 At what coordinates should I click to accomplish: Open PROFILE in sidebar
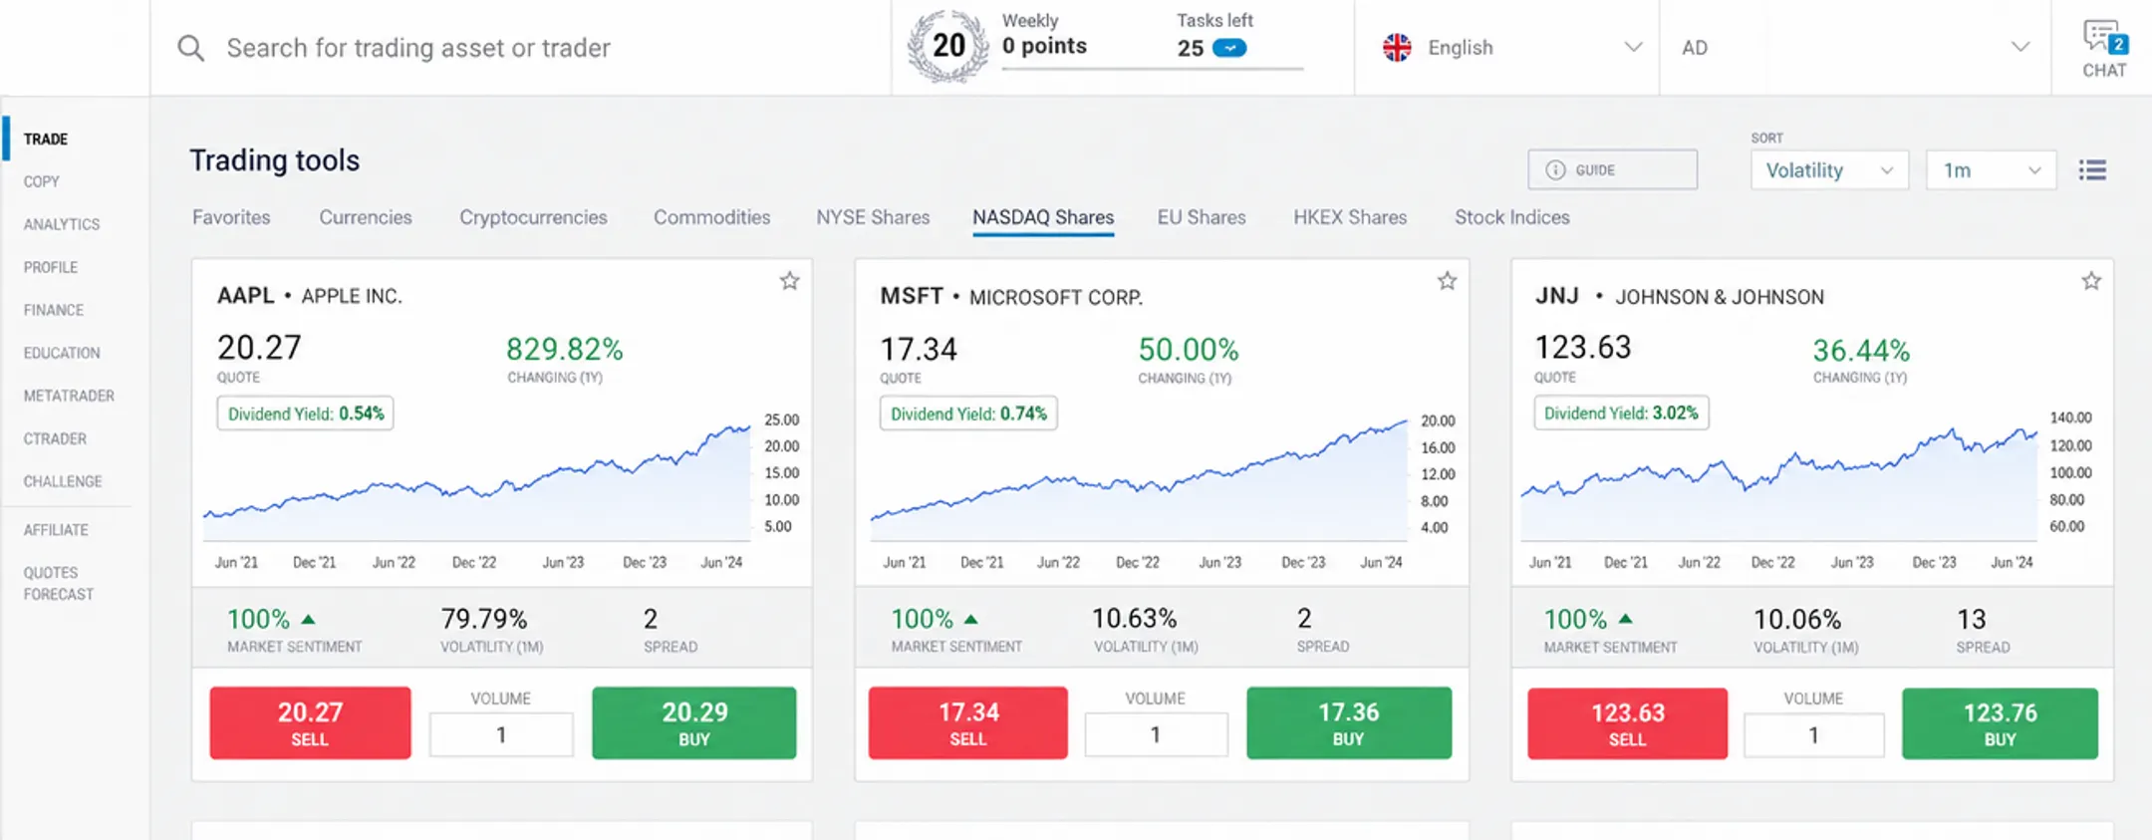(51, 267)
